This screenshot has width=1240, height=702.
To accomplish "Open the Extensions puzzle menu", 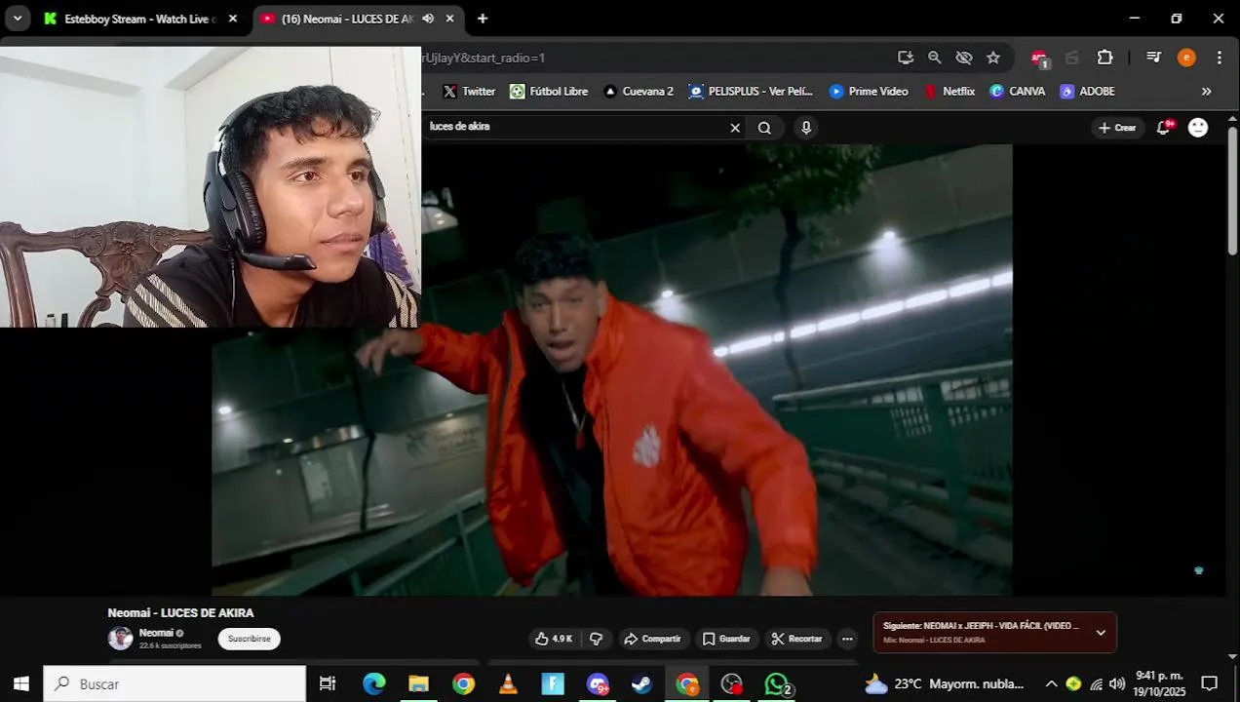I will (x=1104, y=58).
